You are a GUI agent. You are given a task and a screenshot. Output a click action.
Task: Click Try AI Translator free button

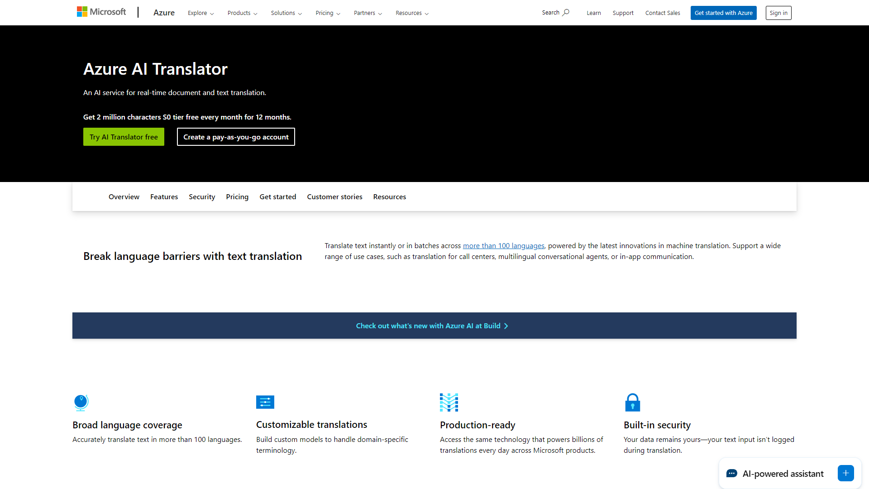point(124,136)
